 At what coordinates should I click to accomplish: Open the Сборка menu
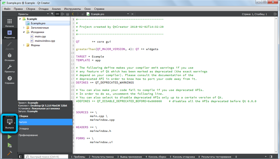tap(30, 9)
